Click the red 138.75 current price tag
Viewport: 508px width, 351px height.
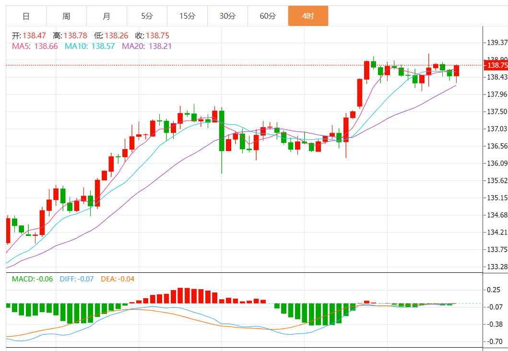point(497,65)
